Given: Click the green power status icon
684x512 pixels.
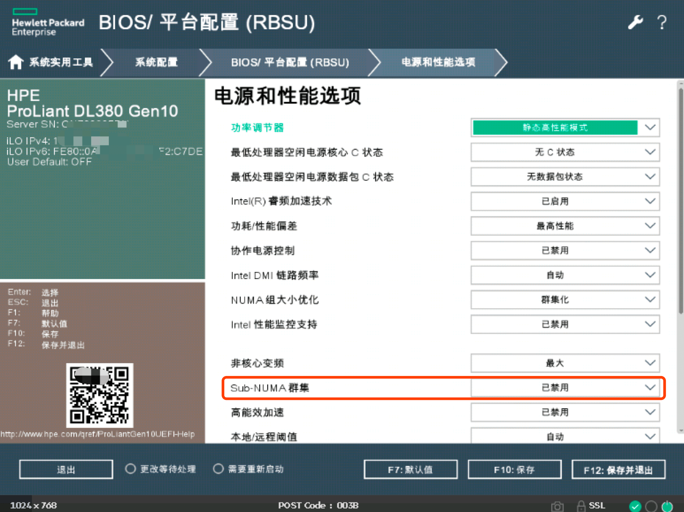Looking at the screenshot, I should [667, 506].
